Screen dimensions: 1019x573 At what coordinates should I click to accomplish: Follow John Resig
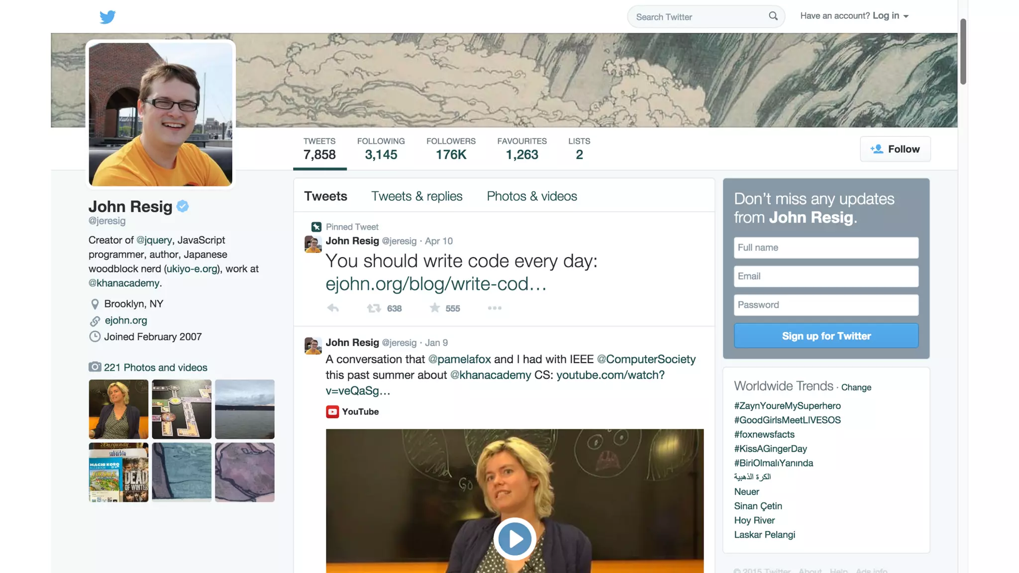(x=895, y=149)
